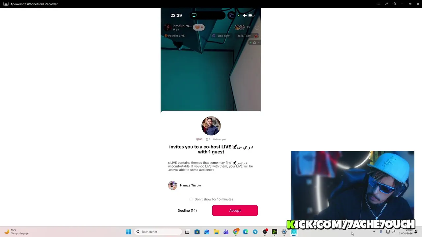End the LIVE with power icon

coord(257,27)
